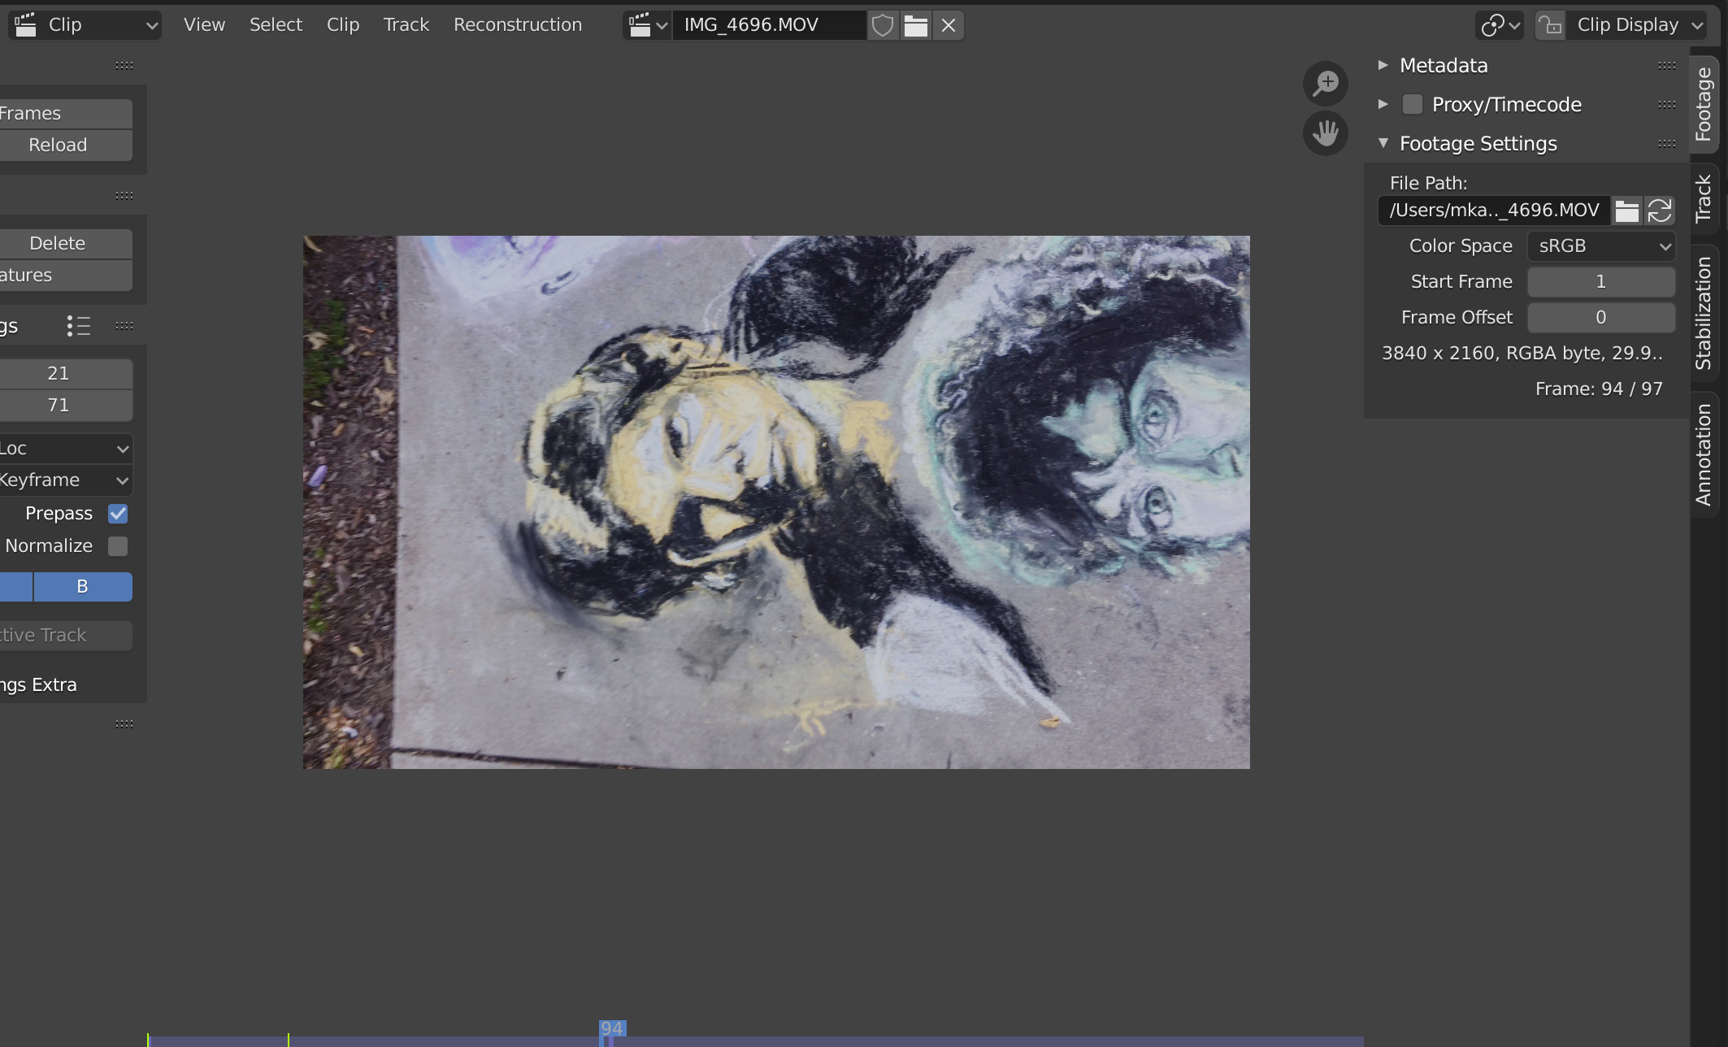Click the Frame Offset value field

[x=1601, y=318]
